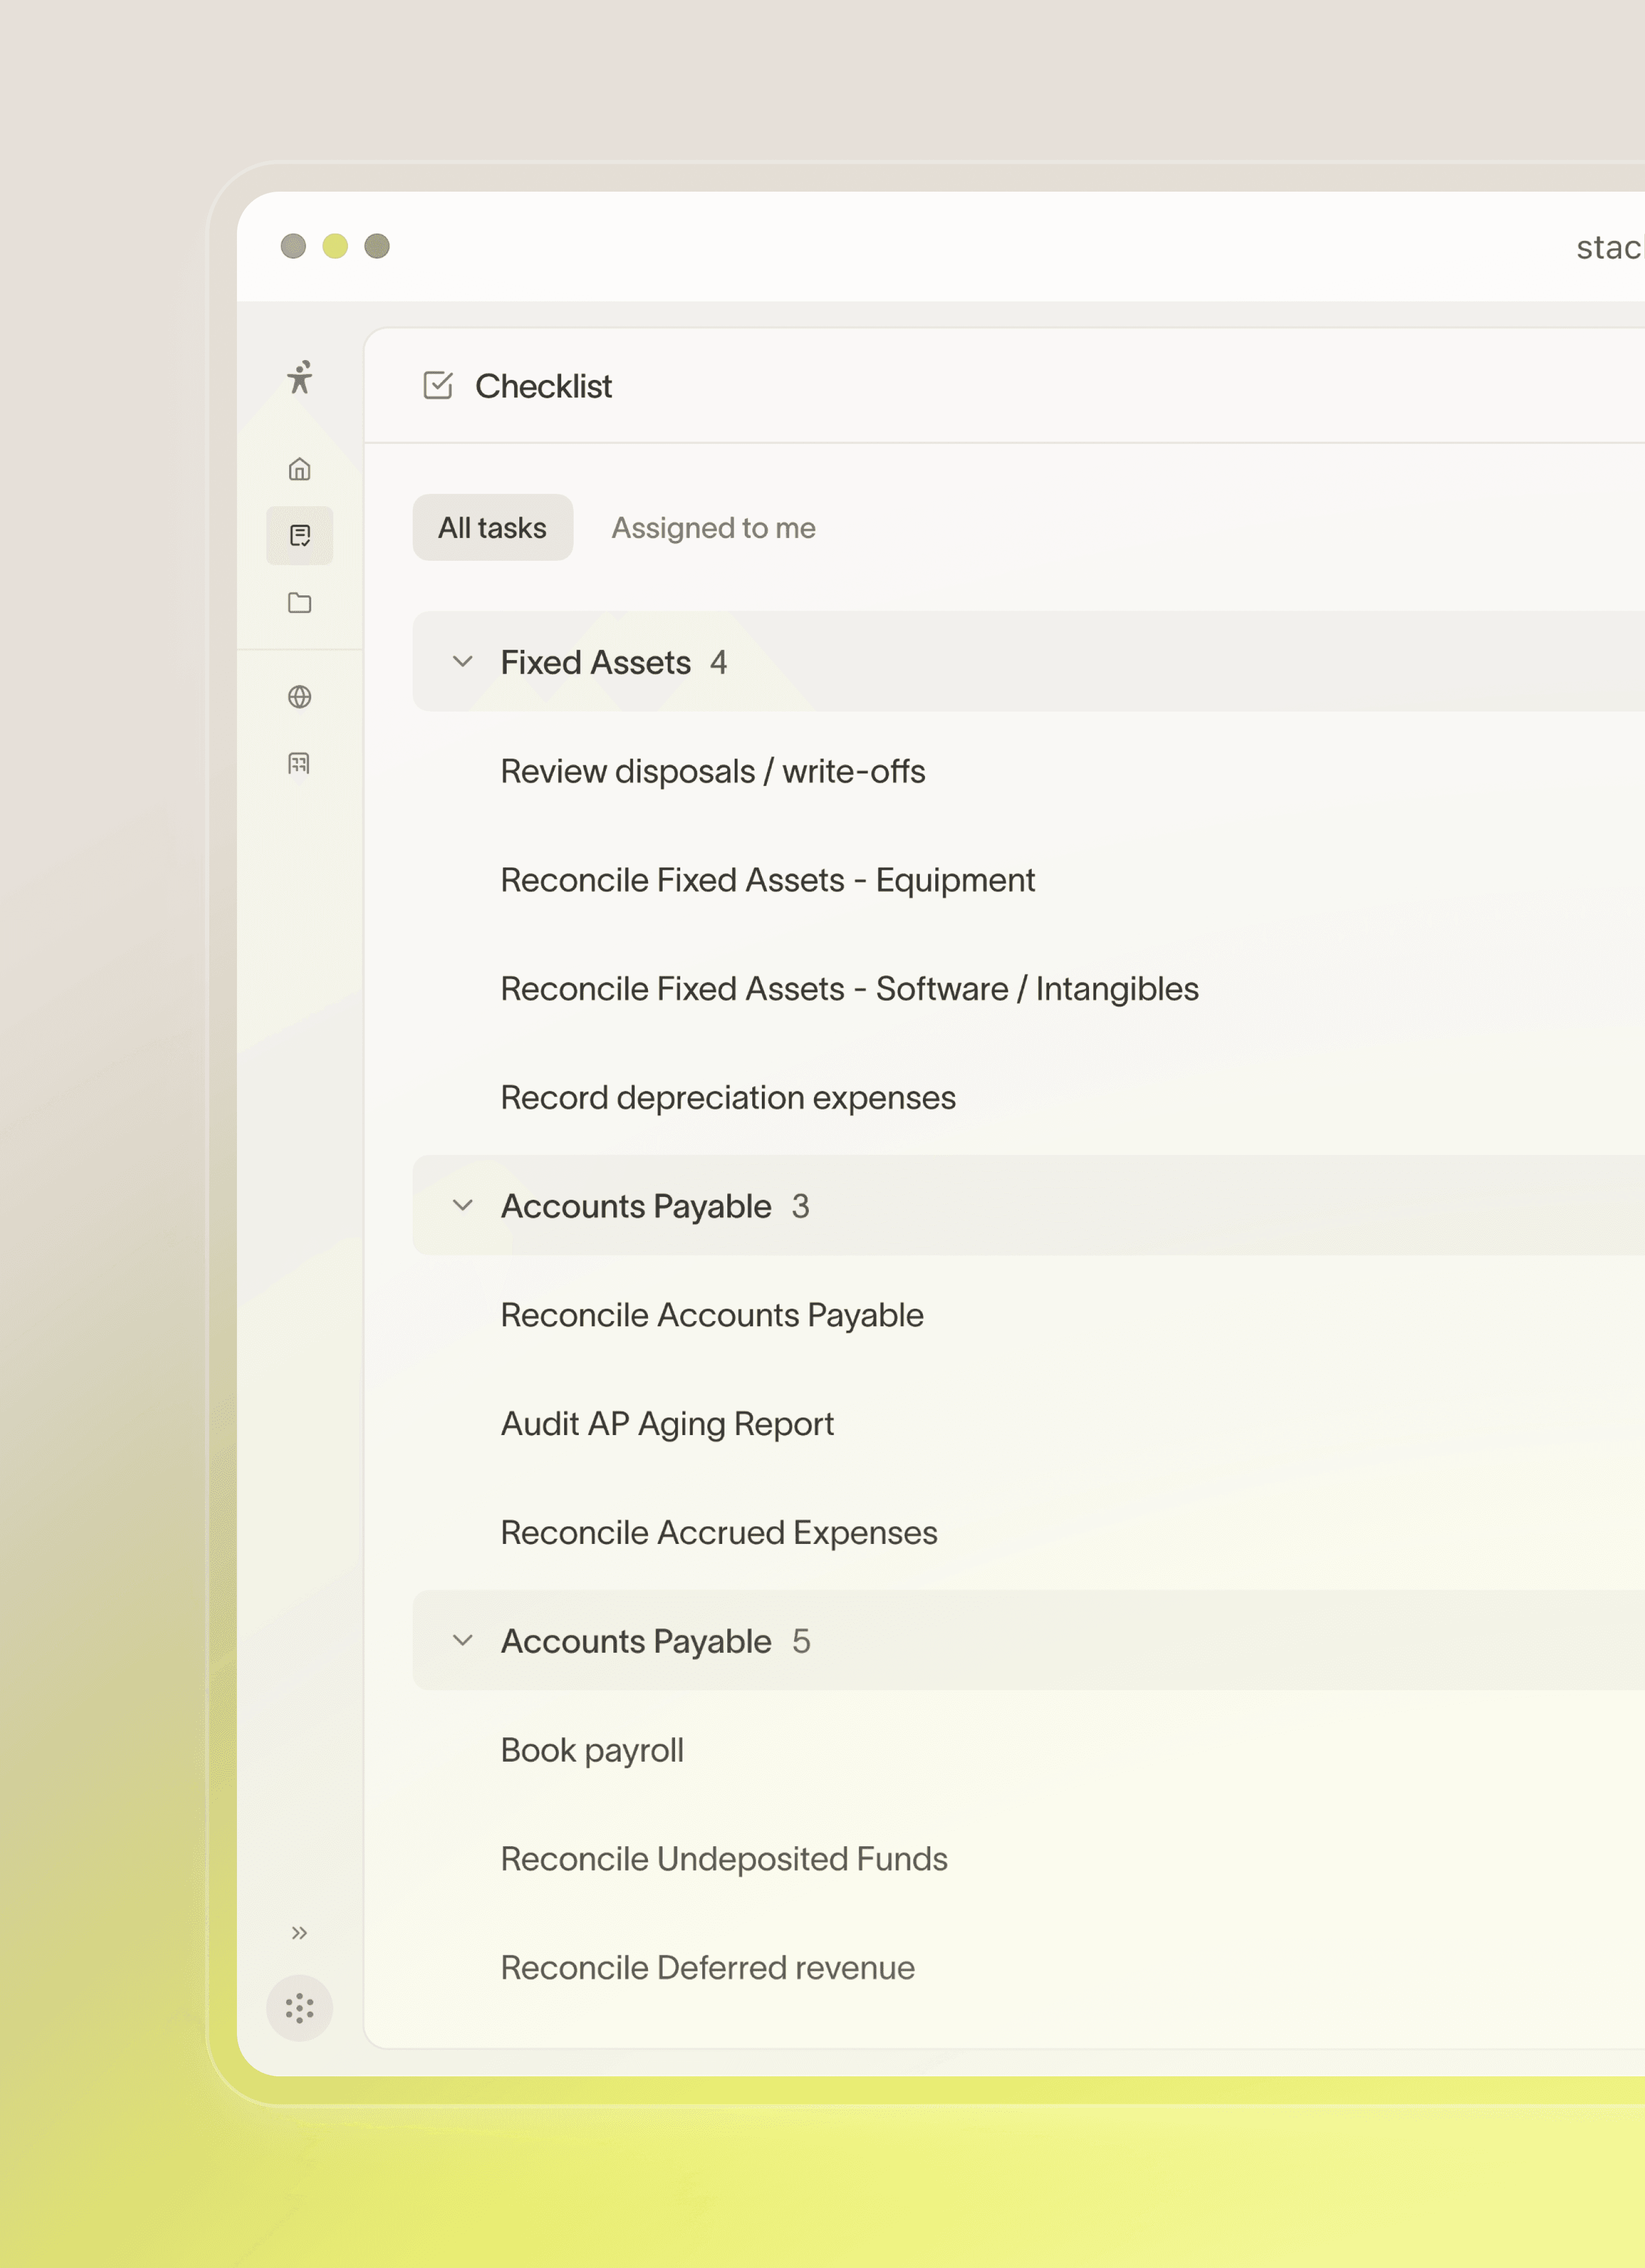
Task: Open the Review disposals / write-offs task
Action: 713,771
